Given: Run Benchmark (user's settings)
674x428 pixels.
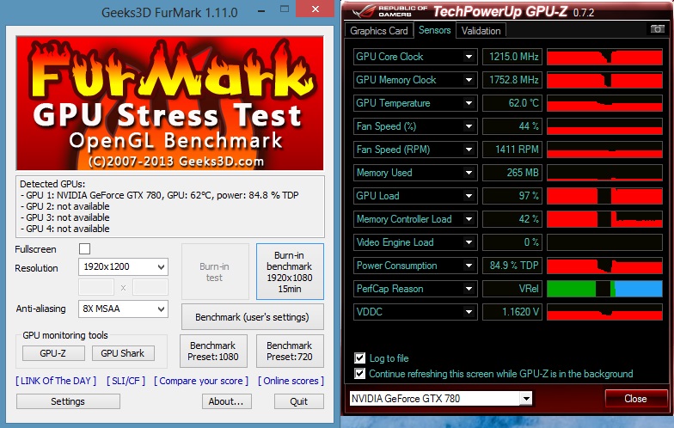Looking at the screenshot, I should tap(253, 317).
